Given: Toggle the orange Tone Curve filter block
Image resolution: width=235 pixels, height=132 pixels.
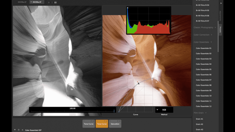Looking at the screenshot, I should [x=102, y=124].
